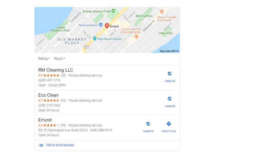Screen dimensions: 267x157
Task: Open Errund website globe icon
Action: [148, 124]
